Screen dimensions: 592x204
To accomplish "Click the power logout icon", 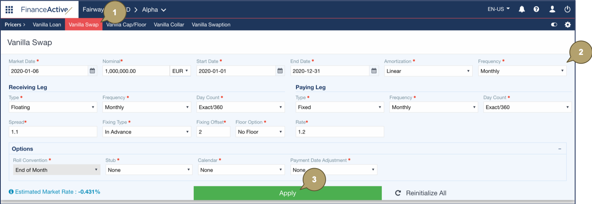I will pyautogui.click(x=567, y=9).
